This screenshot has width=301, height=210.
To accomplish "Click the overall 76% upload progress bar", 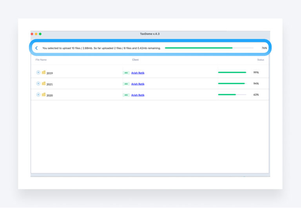I will (x=209, y=48).
